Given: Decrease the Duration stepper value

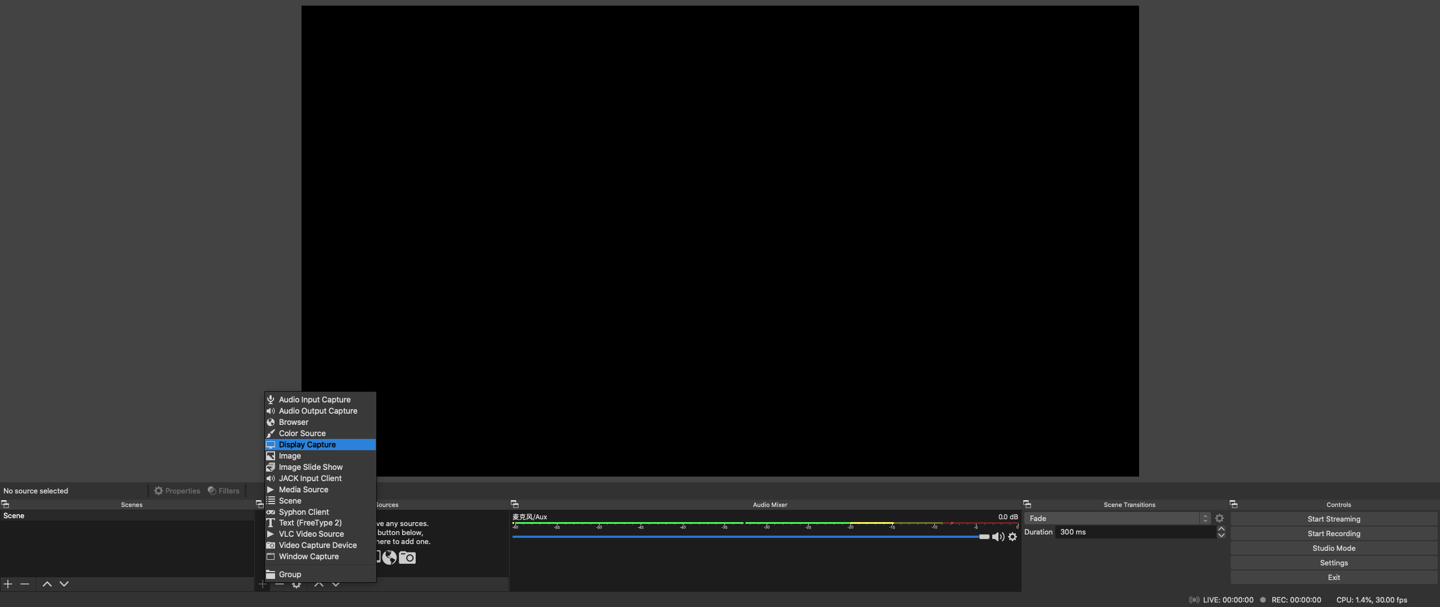Looking at the screenshot, I should pyautogui.click(x=1221, y=535).
